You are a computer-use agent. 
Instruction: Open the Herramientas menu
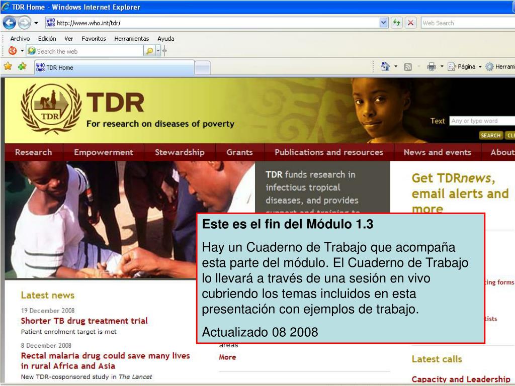click(131, 39)
